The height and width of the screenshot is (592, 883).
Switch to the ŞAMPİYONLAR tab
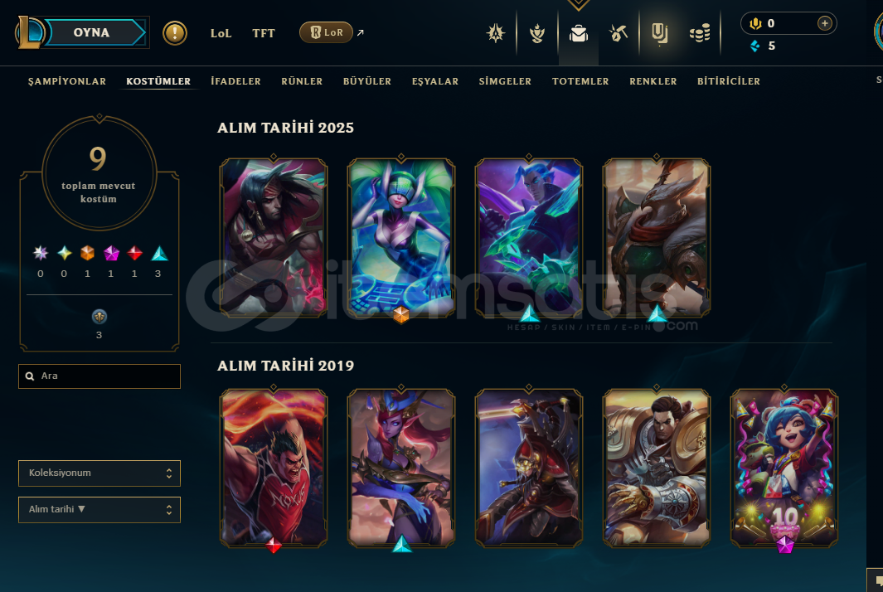point(67,81)
